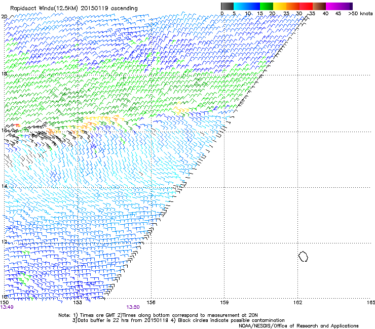The image size is (375, 329).
Task: Click the longitude axis label '150'
Action: point(5,303)
